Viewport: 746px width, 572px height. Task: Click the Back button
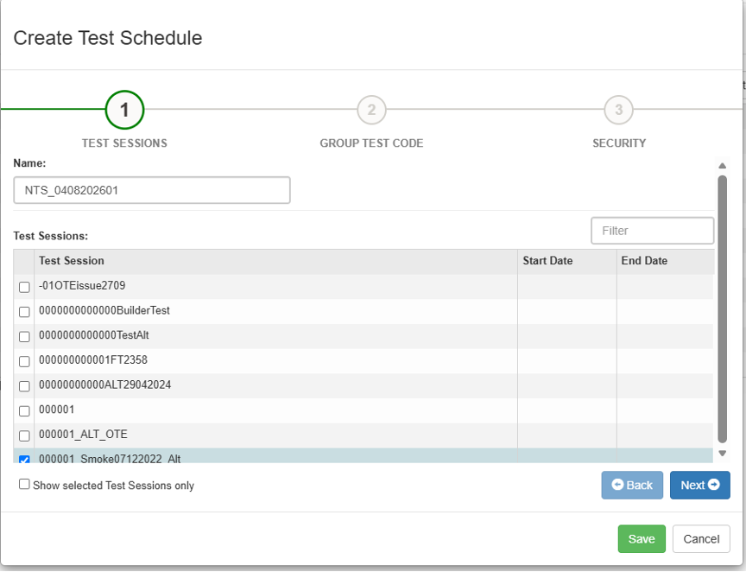click(632, 486)
